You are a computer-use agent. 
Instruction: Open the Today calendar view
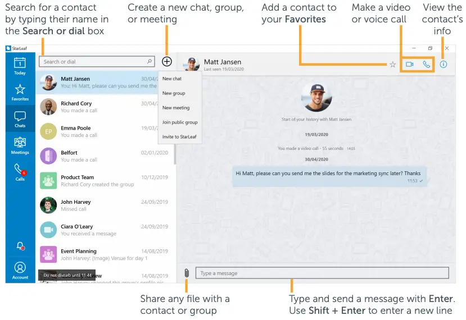pos(20,66)
